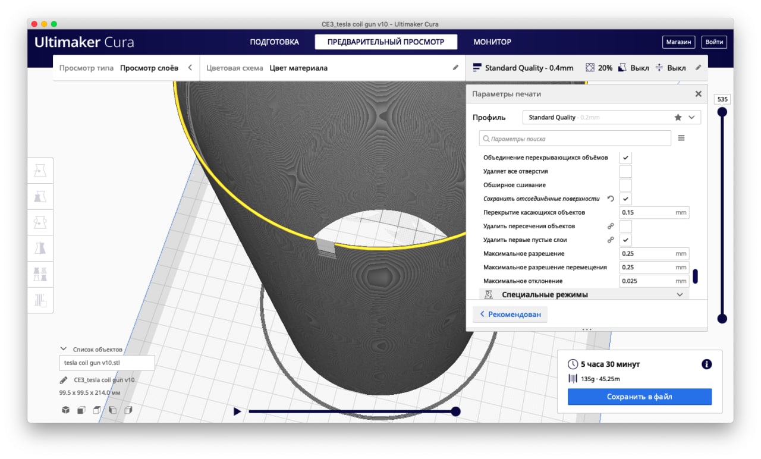Open the Профиль Standard Quality dropdown

click(x=612, y=118)
